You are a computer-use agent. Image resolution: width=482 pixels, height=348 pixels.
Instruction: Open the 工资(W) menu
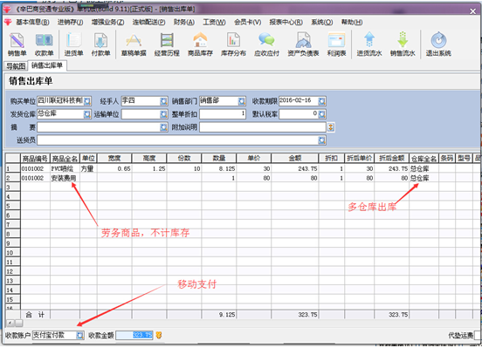pyautogui.click(x=214, y=22)
